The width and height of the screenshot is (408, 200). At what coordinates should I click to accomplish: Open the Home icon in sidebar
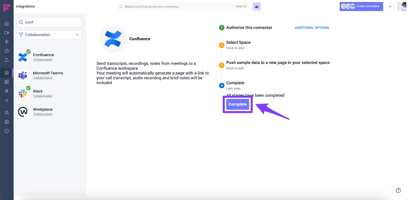(x=7, y=24)
